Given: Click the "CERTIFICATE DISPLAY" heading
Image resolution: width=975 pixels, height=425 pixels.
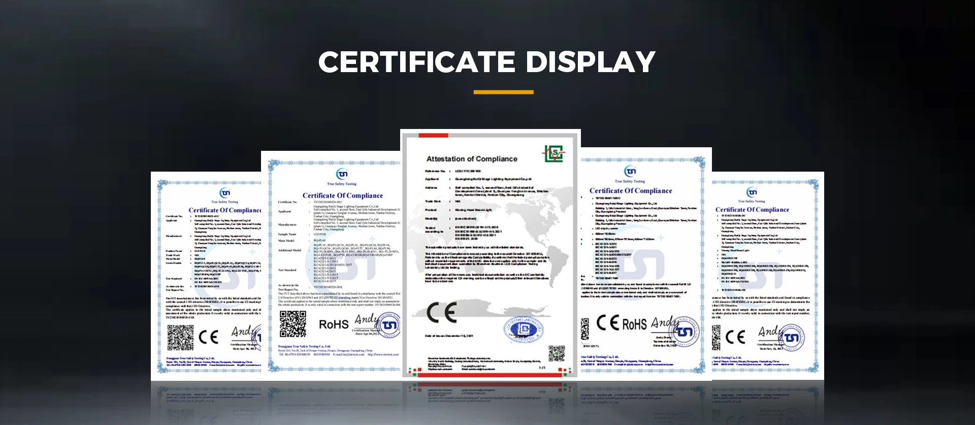Looking at the screenshot, I should (487, 62).
